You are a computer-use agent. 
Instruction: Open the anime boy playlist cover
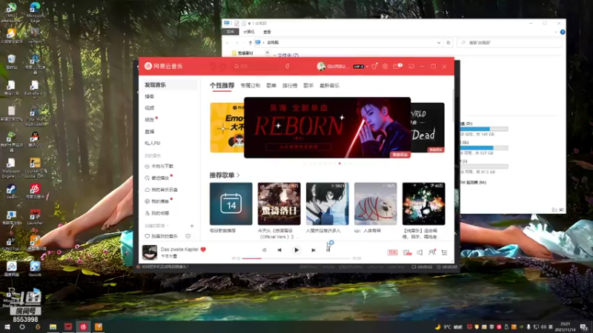(x=327, y=204)
